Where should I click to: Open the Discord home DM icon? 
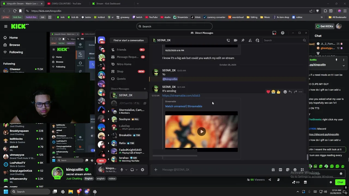pyautogui.click(x=101, y=40)
